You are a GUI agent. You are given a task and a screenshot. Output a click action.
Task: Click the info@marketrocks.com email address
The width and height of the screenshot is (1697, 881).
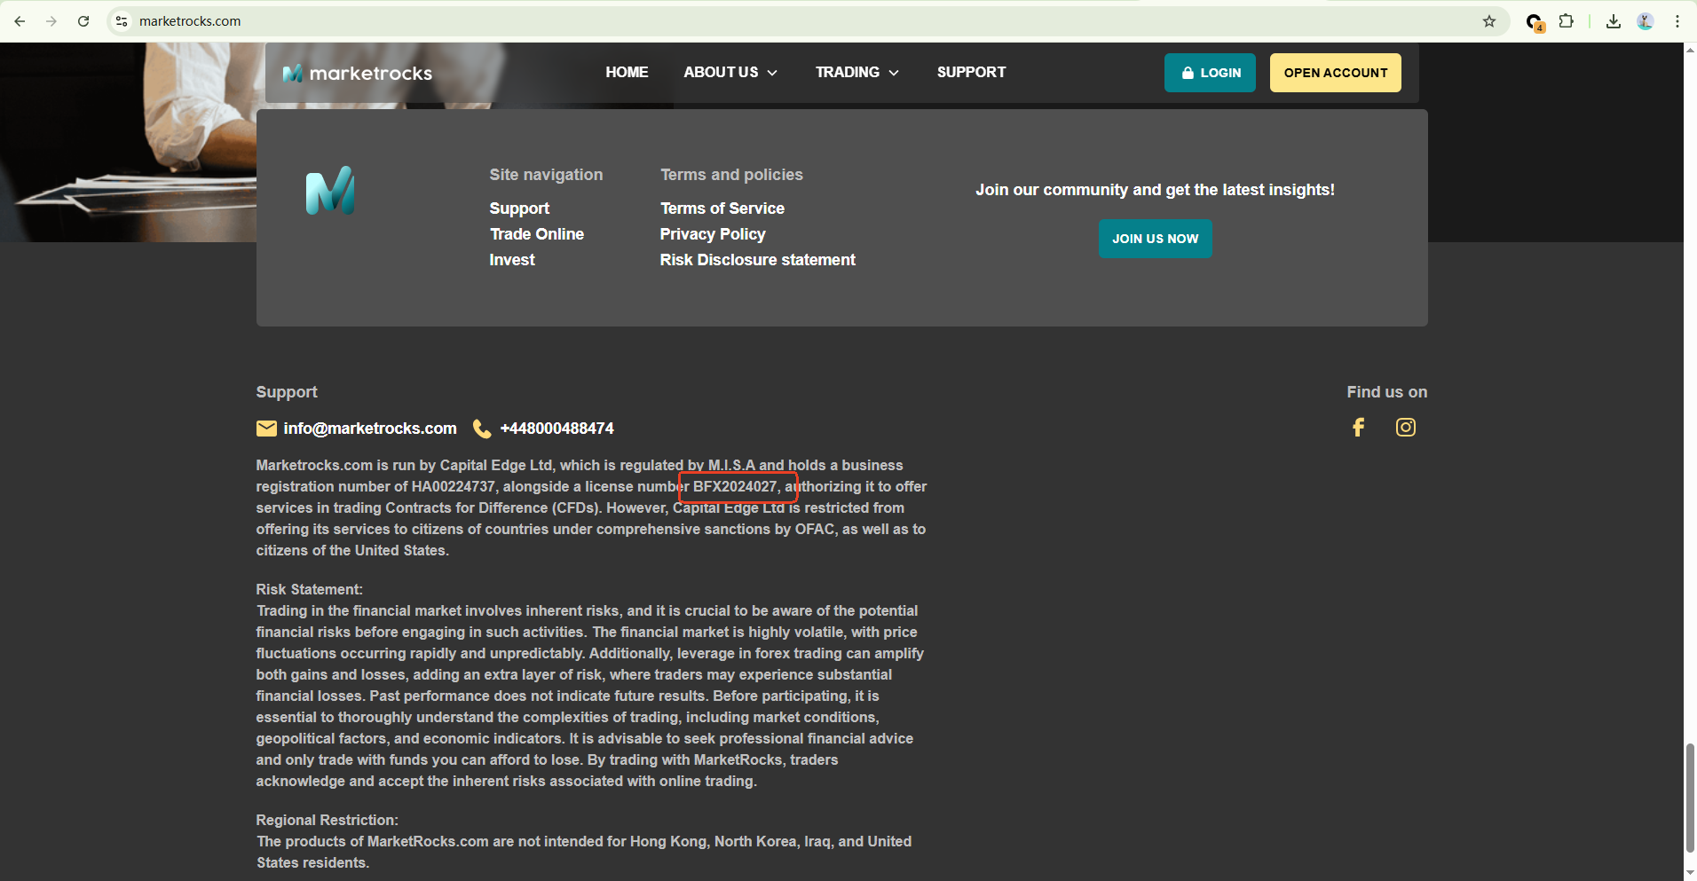pyautogui.click(x=370, y=429)
